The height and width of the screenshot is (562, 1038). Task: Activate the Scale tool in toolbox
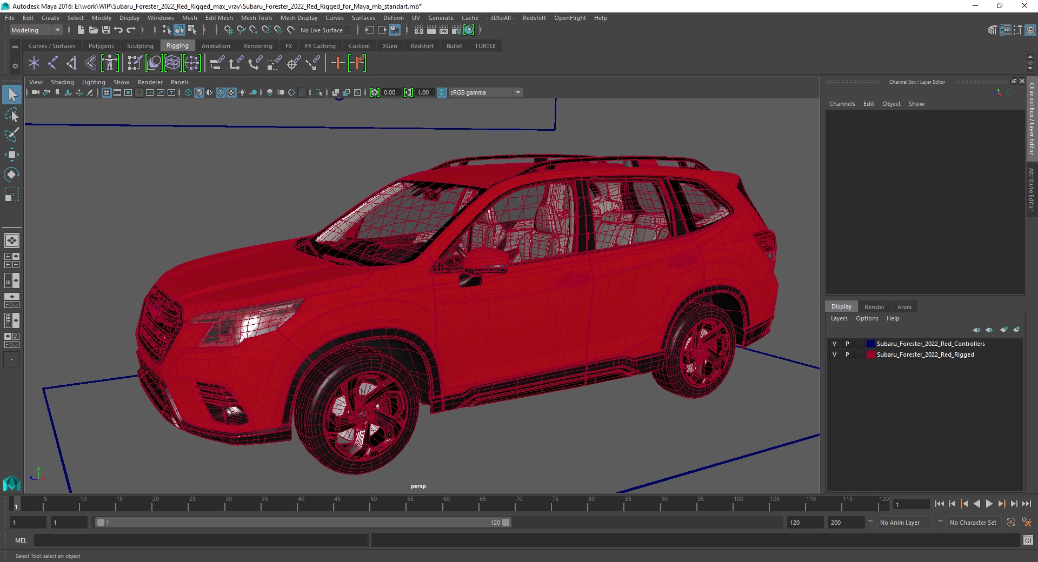click(x=12, y=195)
